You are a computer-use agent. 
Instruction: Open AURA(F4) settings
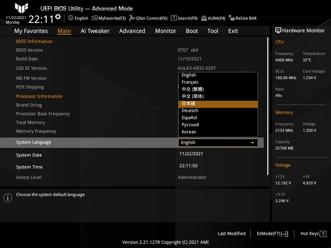tap(213, 18)
